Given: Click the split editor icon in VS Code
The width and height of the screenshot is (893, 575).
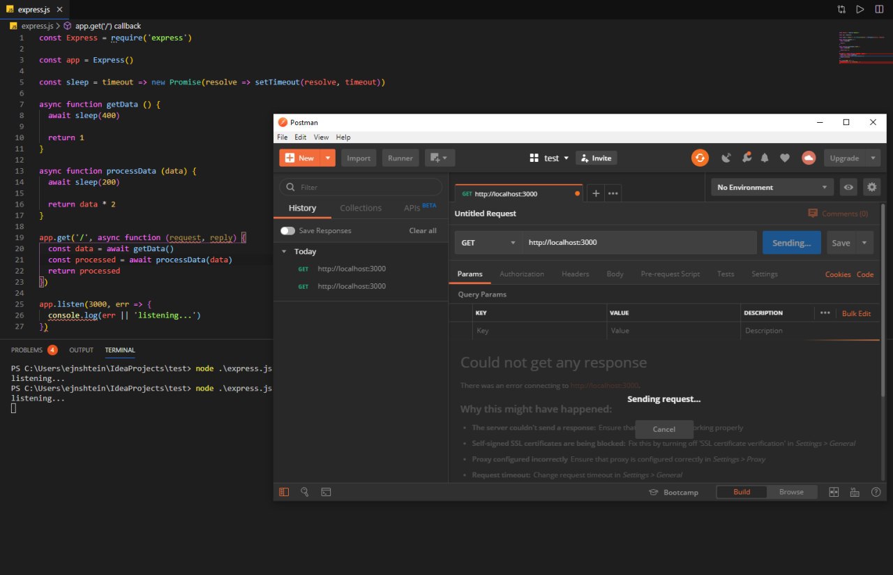Looking at the screenshot, I should pyautogui.click(x=879, y=9).
